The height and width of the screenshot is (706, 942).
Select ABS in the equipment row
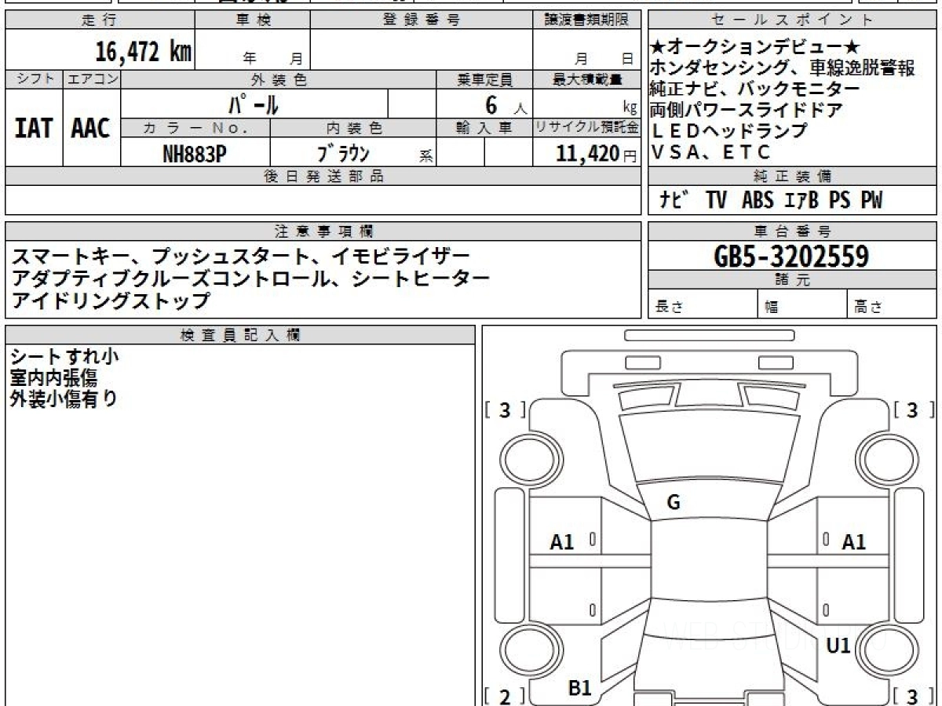[757, 201]
